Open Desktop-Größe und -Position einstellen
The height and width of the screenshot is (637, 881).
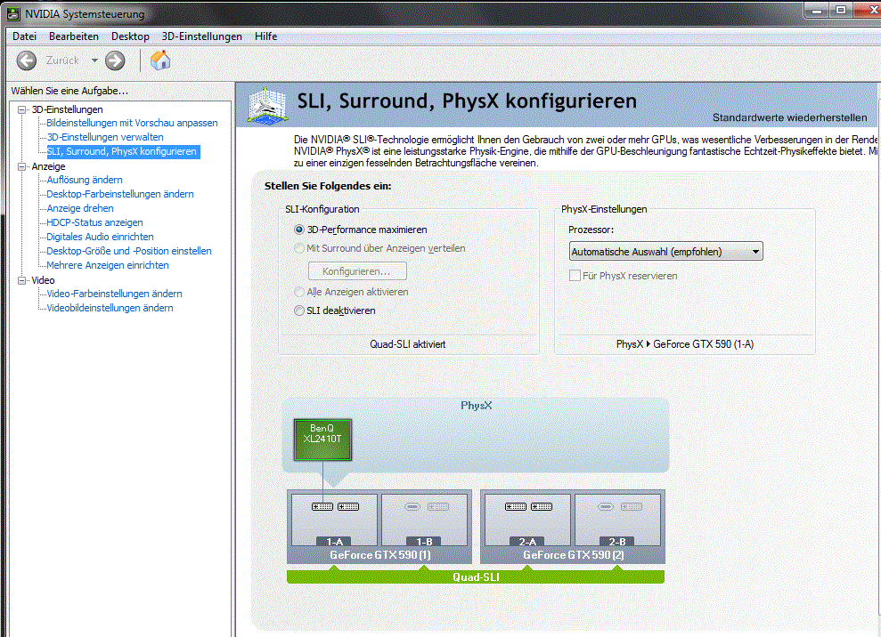click(x=129, y=251)
